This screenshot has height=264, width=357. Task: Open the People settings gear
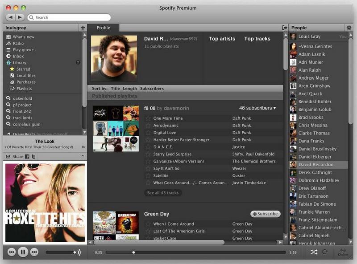[x=349, y=28]
